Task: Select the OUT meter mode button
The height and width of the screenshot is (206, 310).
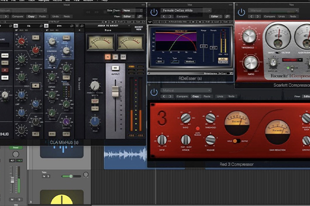Action: tap(123, 57)
